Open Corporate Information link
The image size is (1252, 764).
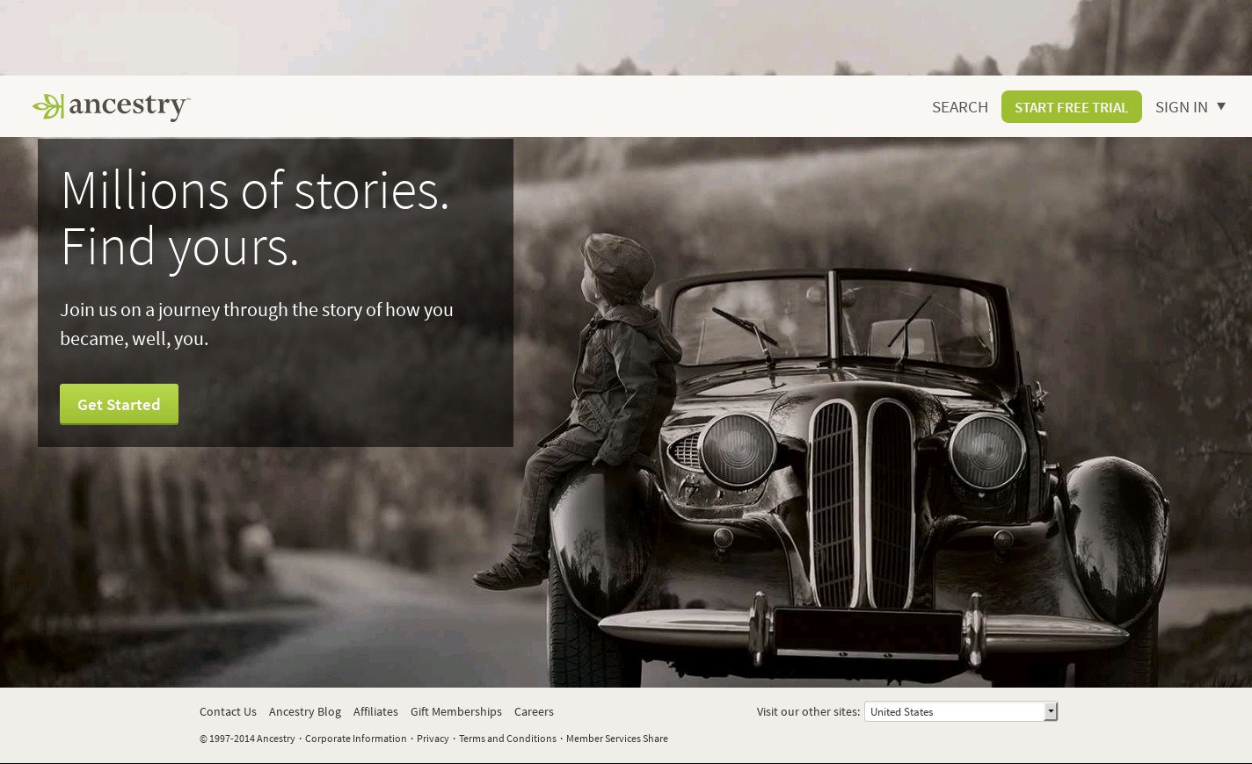(x=356, y=739)
